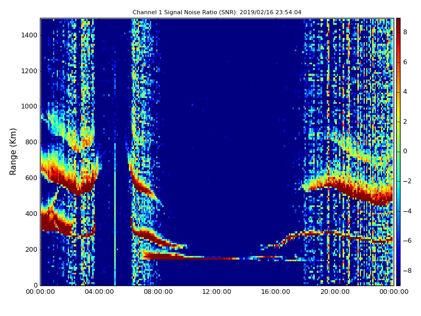This screenshot has width=421, height=316.
Task: Click the 1400 range tick label
Action: point(29,35)
